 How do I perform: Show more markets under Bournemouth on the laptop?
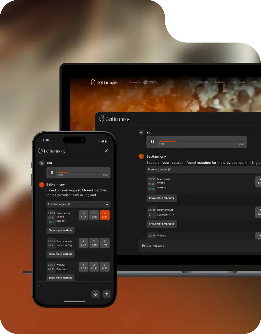point(161,224)
